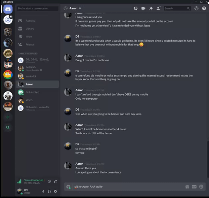Screen dimensions: 209x198
Task: Open the Activity tab
Action: pyautogui.click(x=37, y=20)
